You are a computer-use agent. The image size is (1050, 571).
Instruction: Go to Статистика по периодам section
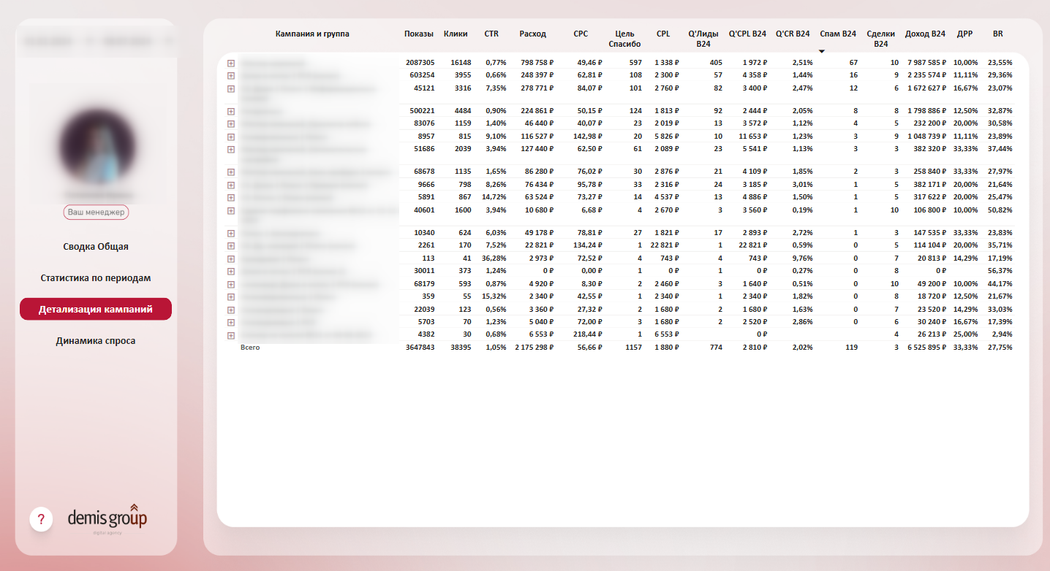pos(96,278)
